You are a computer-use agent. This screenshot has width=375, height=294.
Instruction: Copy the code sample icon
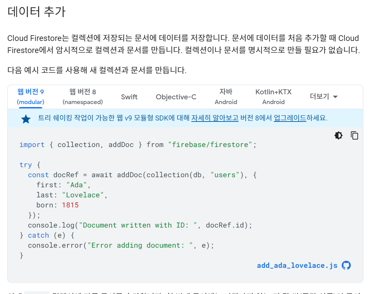[354, 136]
